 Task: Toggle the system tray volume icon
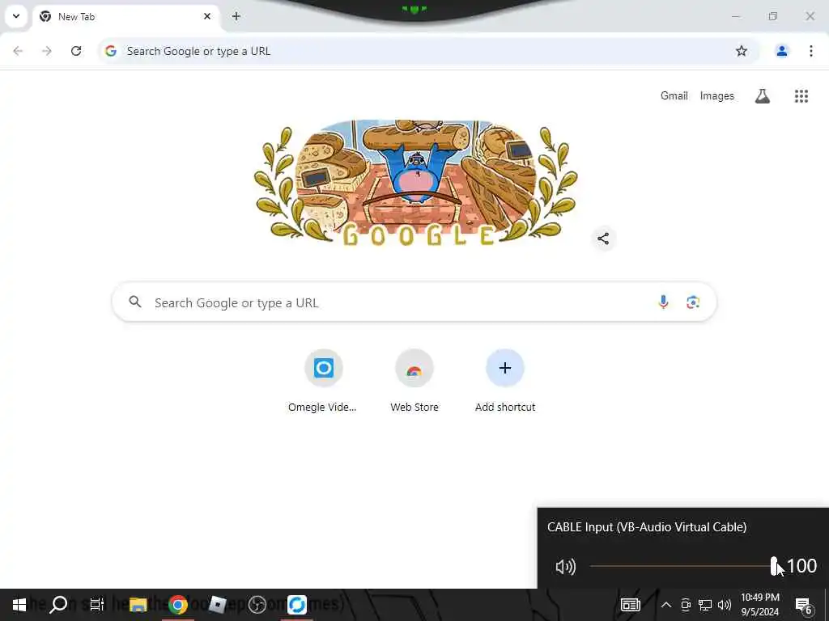[x=725, y=605]
